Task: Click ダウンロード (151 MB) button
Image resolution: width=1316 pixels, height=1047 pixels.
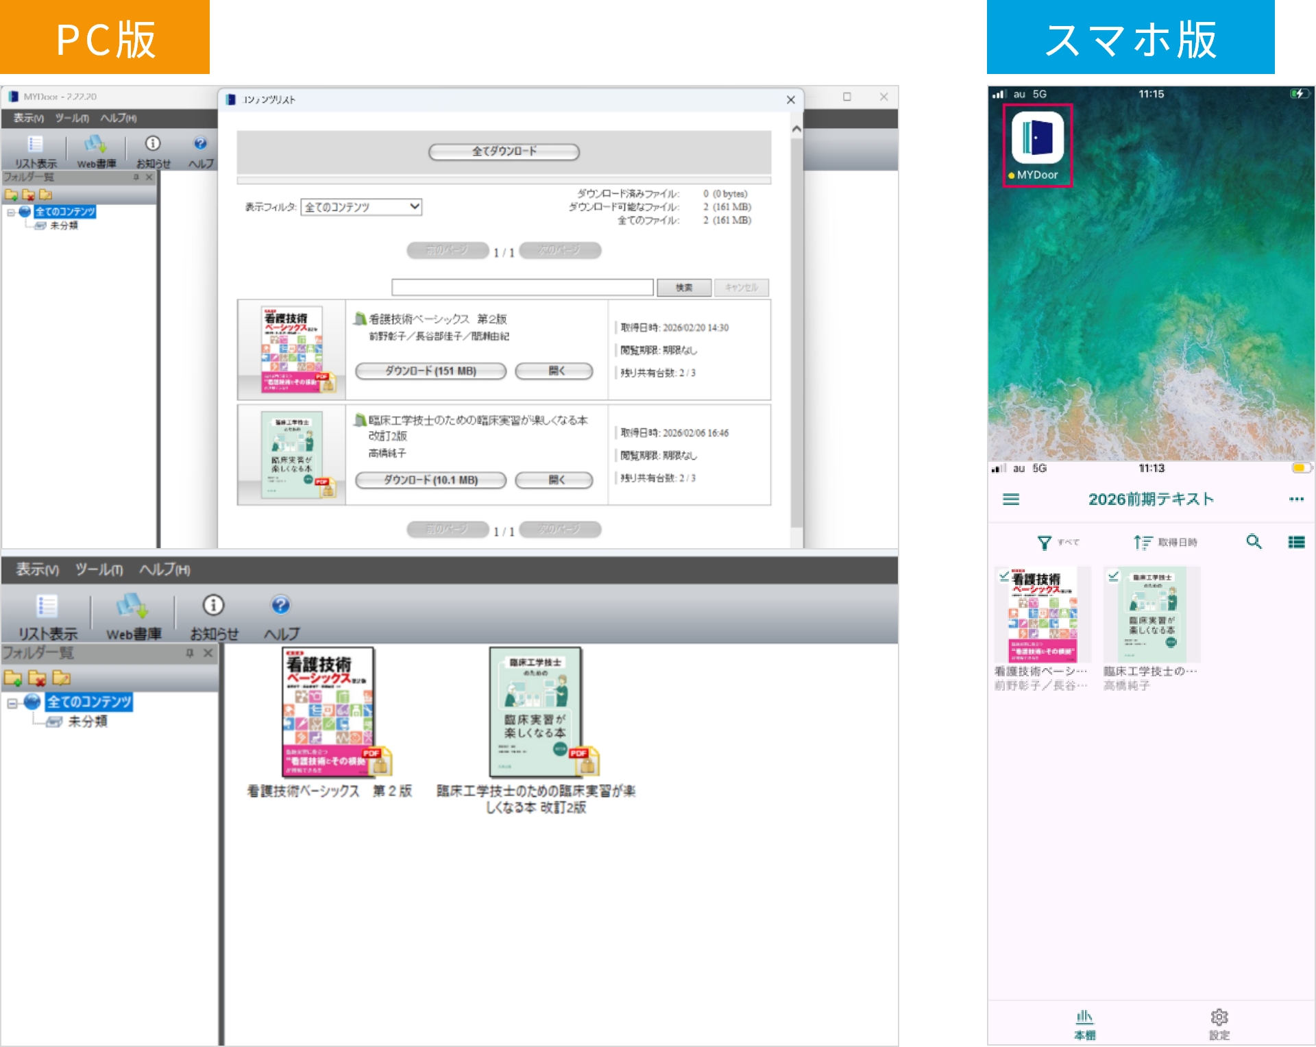Action: click(430, 371)
